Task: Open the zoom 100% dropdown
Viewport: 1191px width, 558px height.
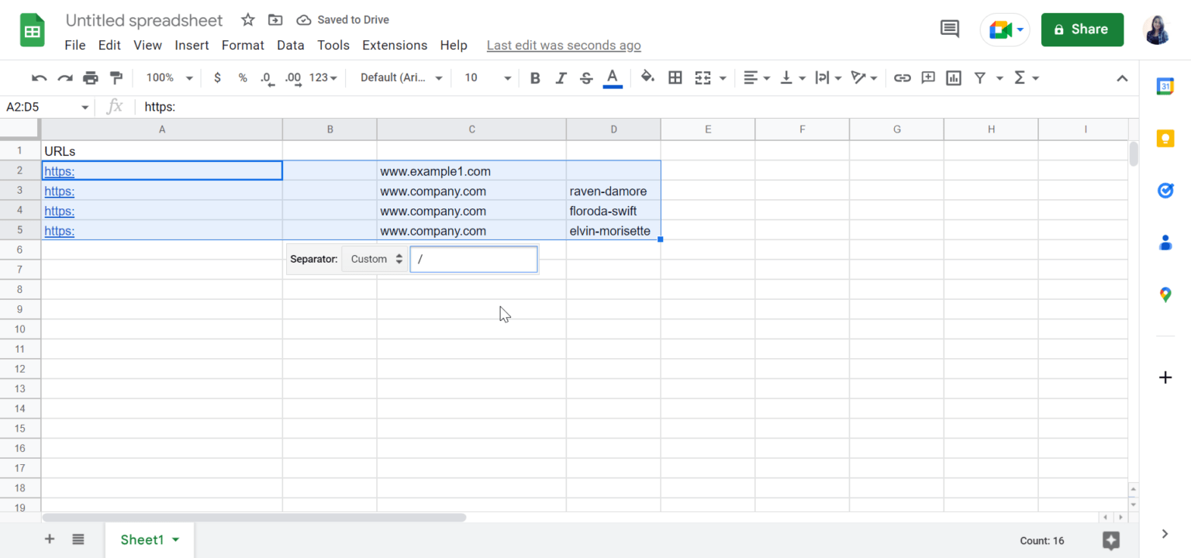Action: (169, 77)
